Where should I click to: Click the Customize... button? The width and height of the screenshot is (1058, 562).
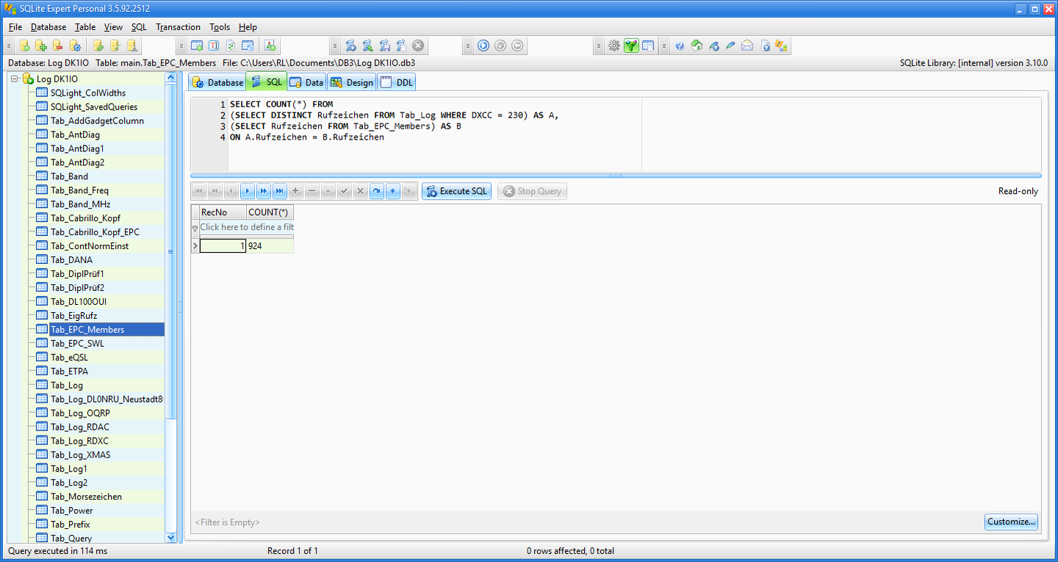1011,522
